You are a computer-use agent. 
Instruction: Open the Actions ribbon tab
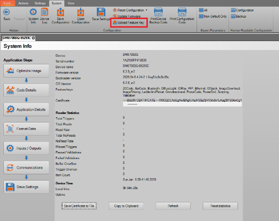[x=23, y=3]
